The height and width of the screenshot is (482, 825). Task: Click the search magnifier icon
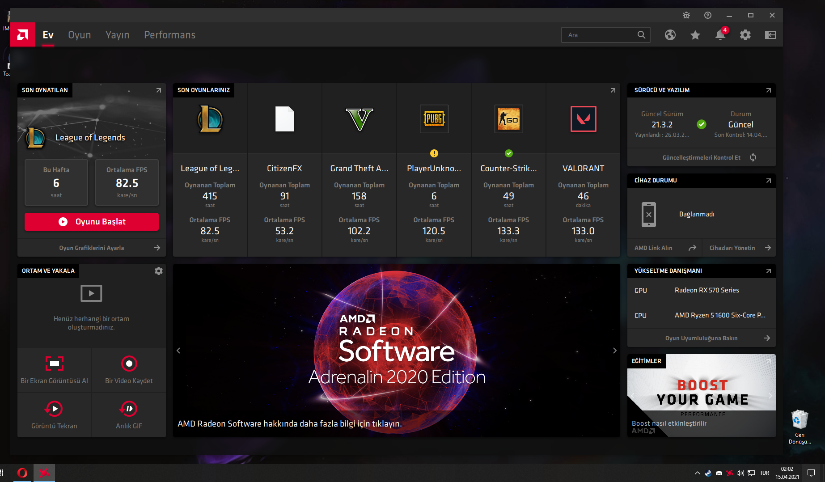641,35
